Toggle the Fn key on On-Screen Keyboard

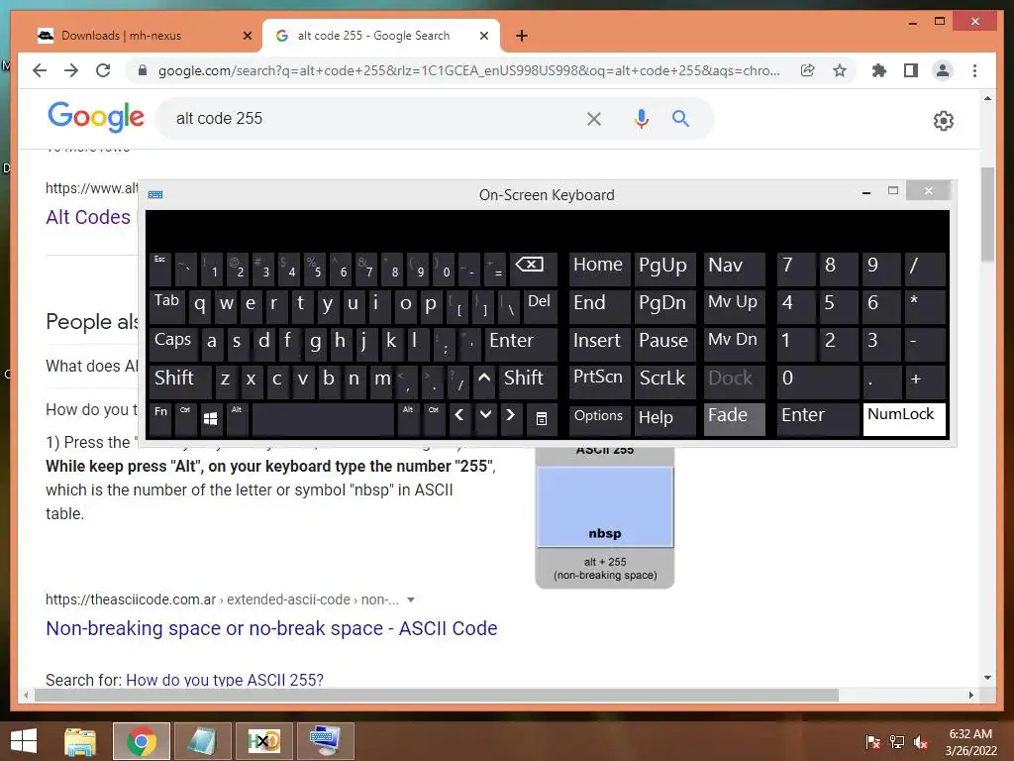pyautogui.click(x=160, y=419)
